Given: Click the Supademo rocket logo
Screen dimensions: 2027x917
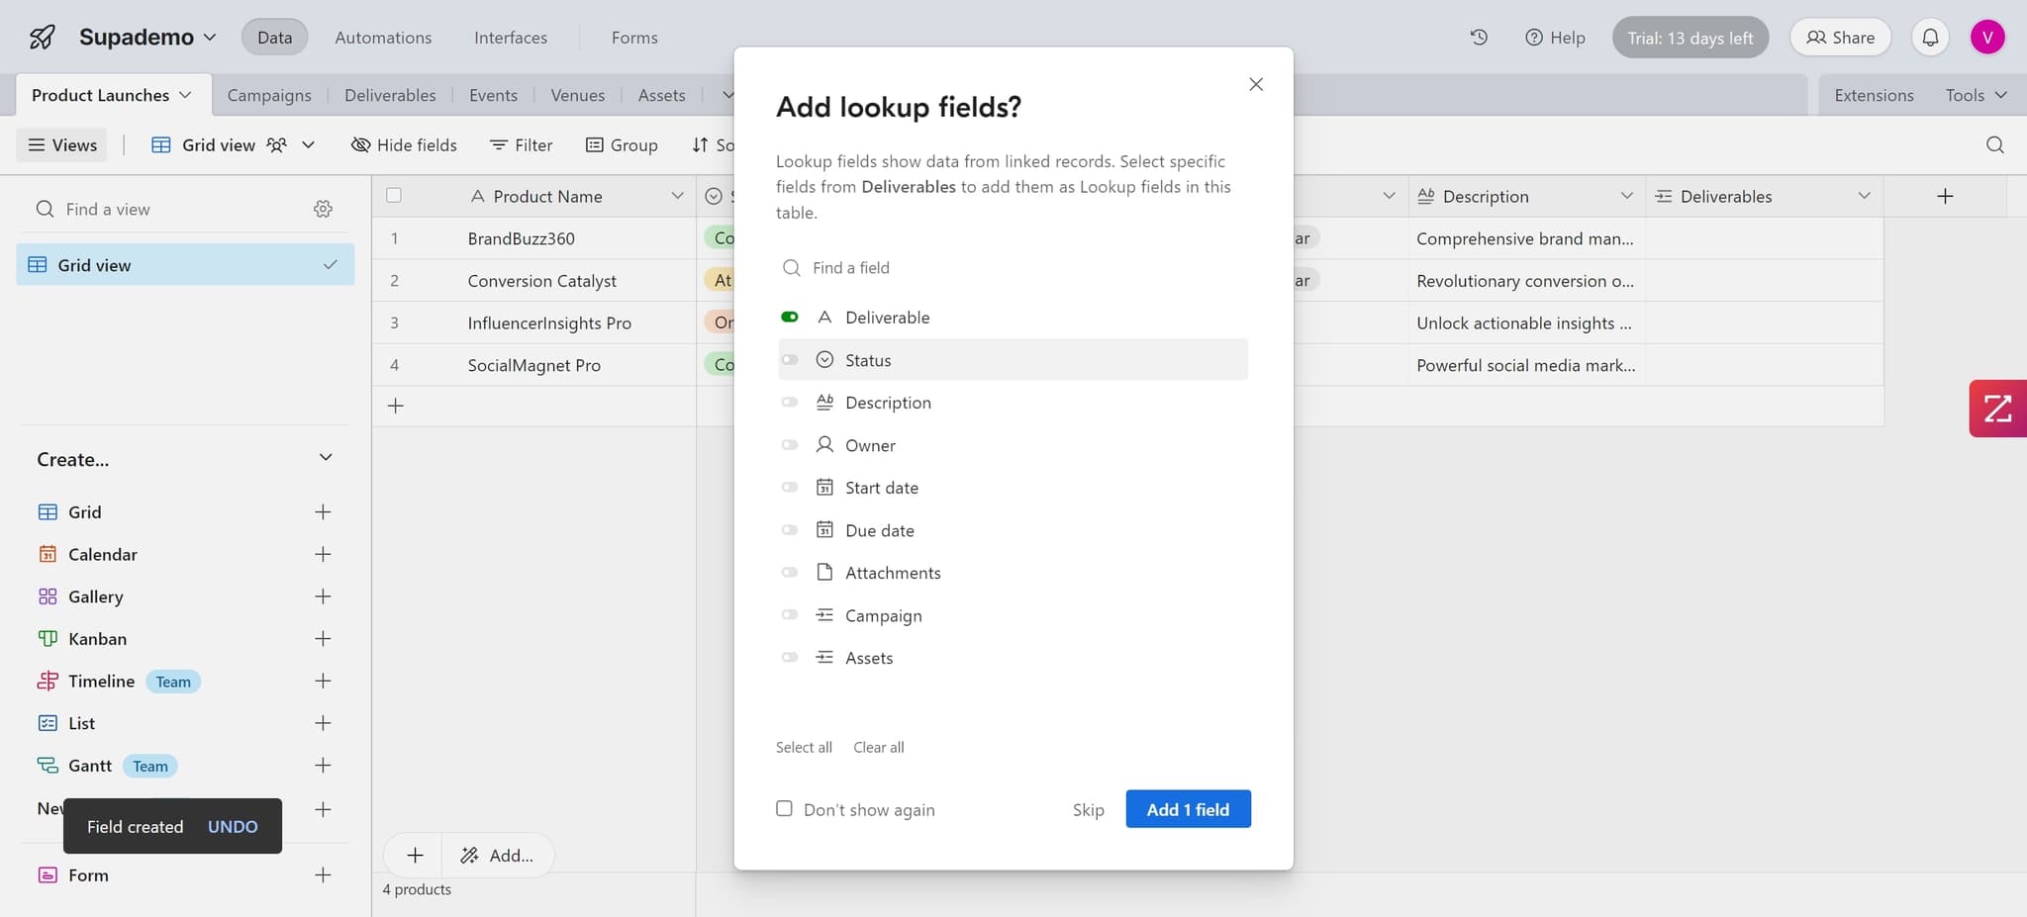Looking at the screenshot, I should (42, 38).
